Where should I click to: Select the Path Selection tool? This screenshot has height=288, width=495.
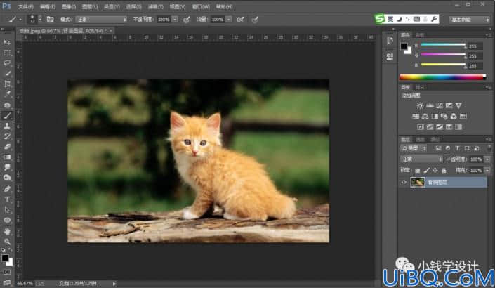click(7, 210)
